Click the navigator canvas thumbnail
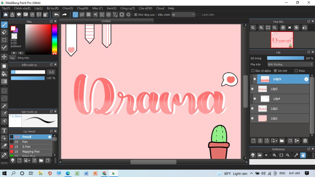This screenshot has width=315, height=177. (282, 40)
